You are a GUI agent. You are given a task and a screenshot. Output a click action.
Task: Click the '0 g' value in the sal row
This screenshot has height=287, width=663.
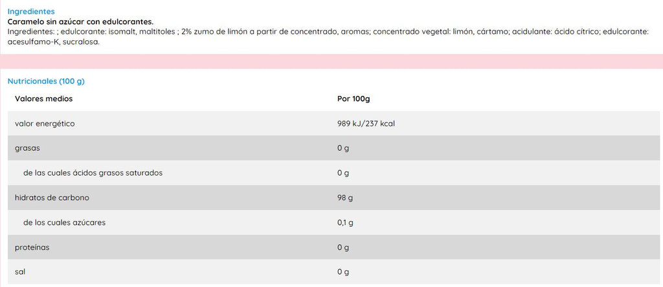(x=343, y=271)
